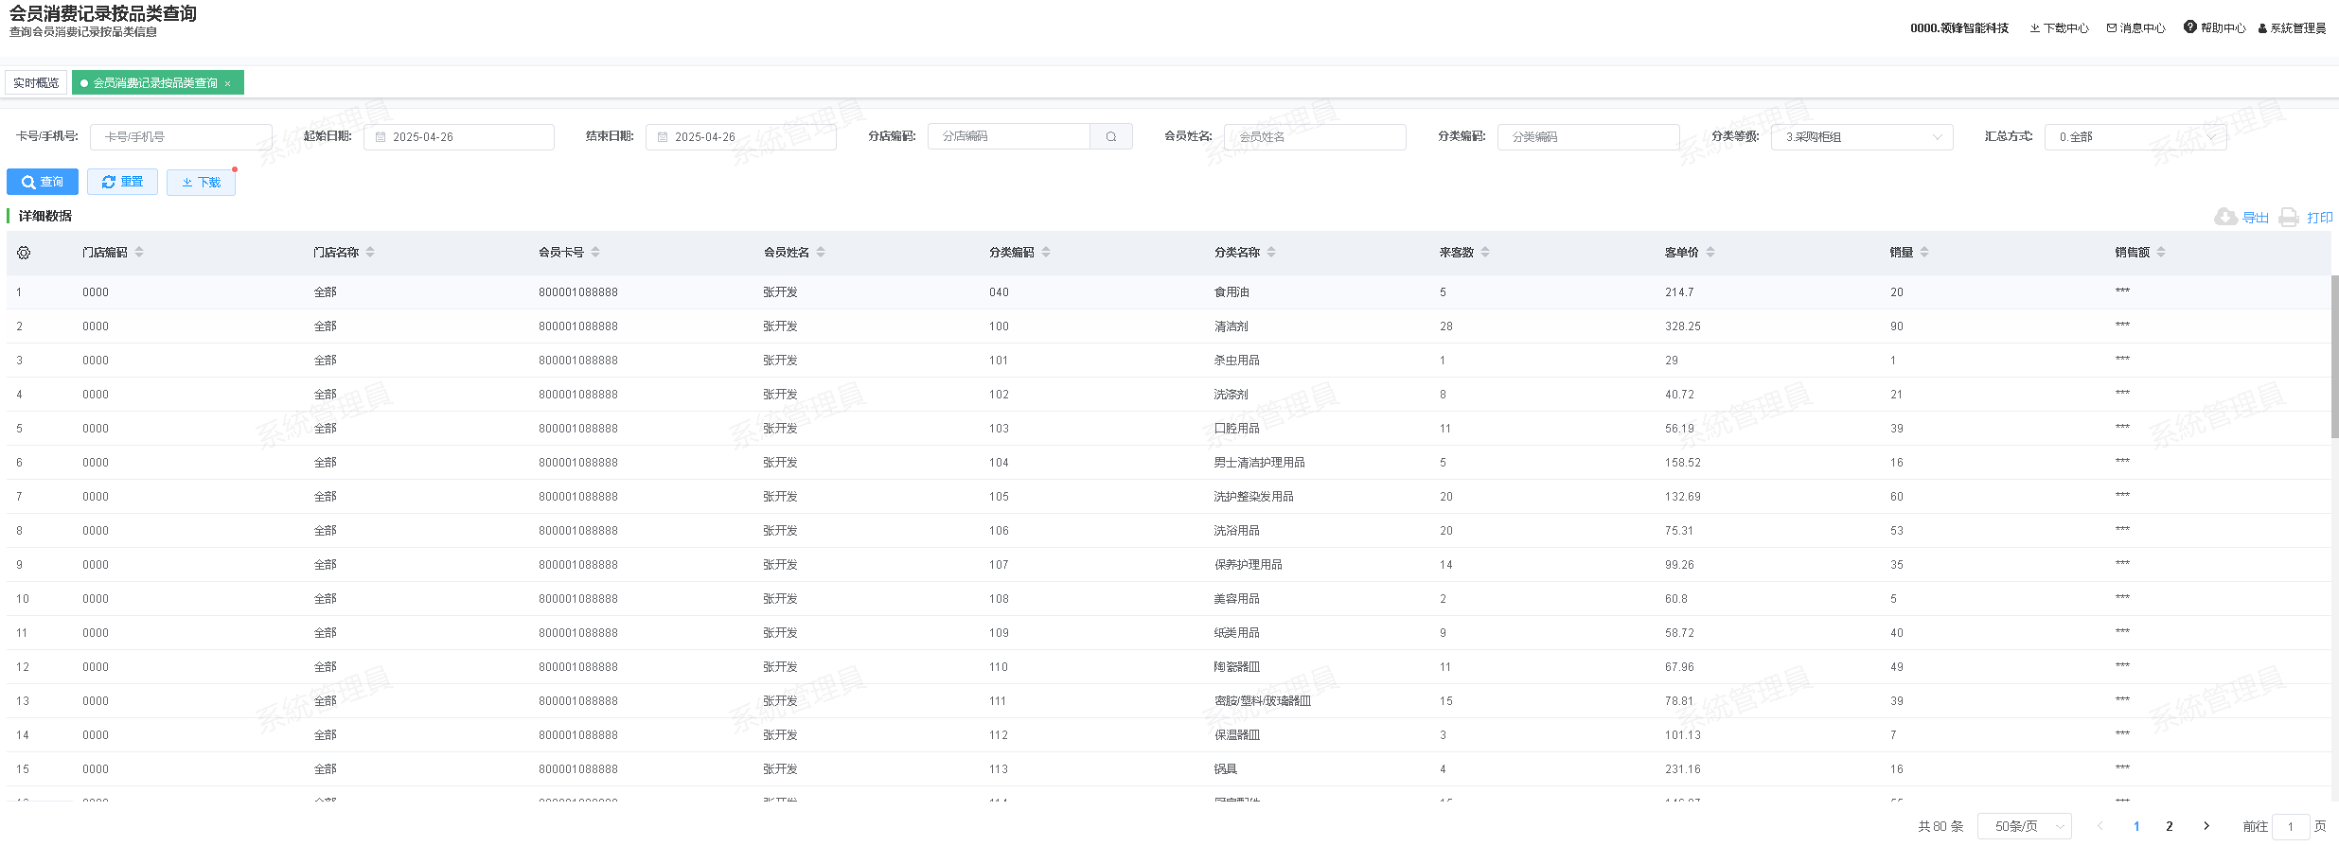Close the 会员消费记录按品类查询 tab
The height and width of the screenshot is (846, 2339).
coord(228,83)
